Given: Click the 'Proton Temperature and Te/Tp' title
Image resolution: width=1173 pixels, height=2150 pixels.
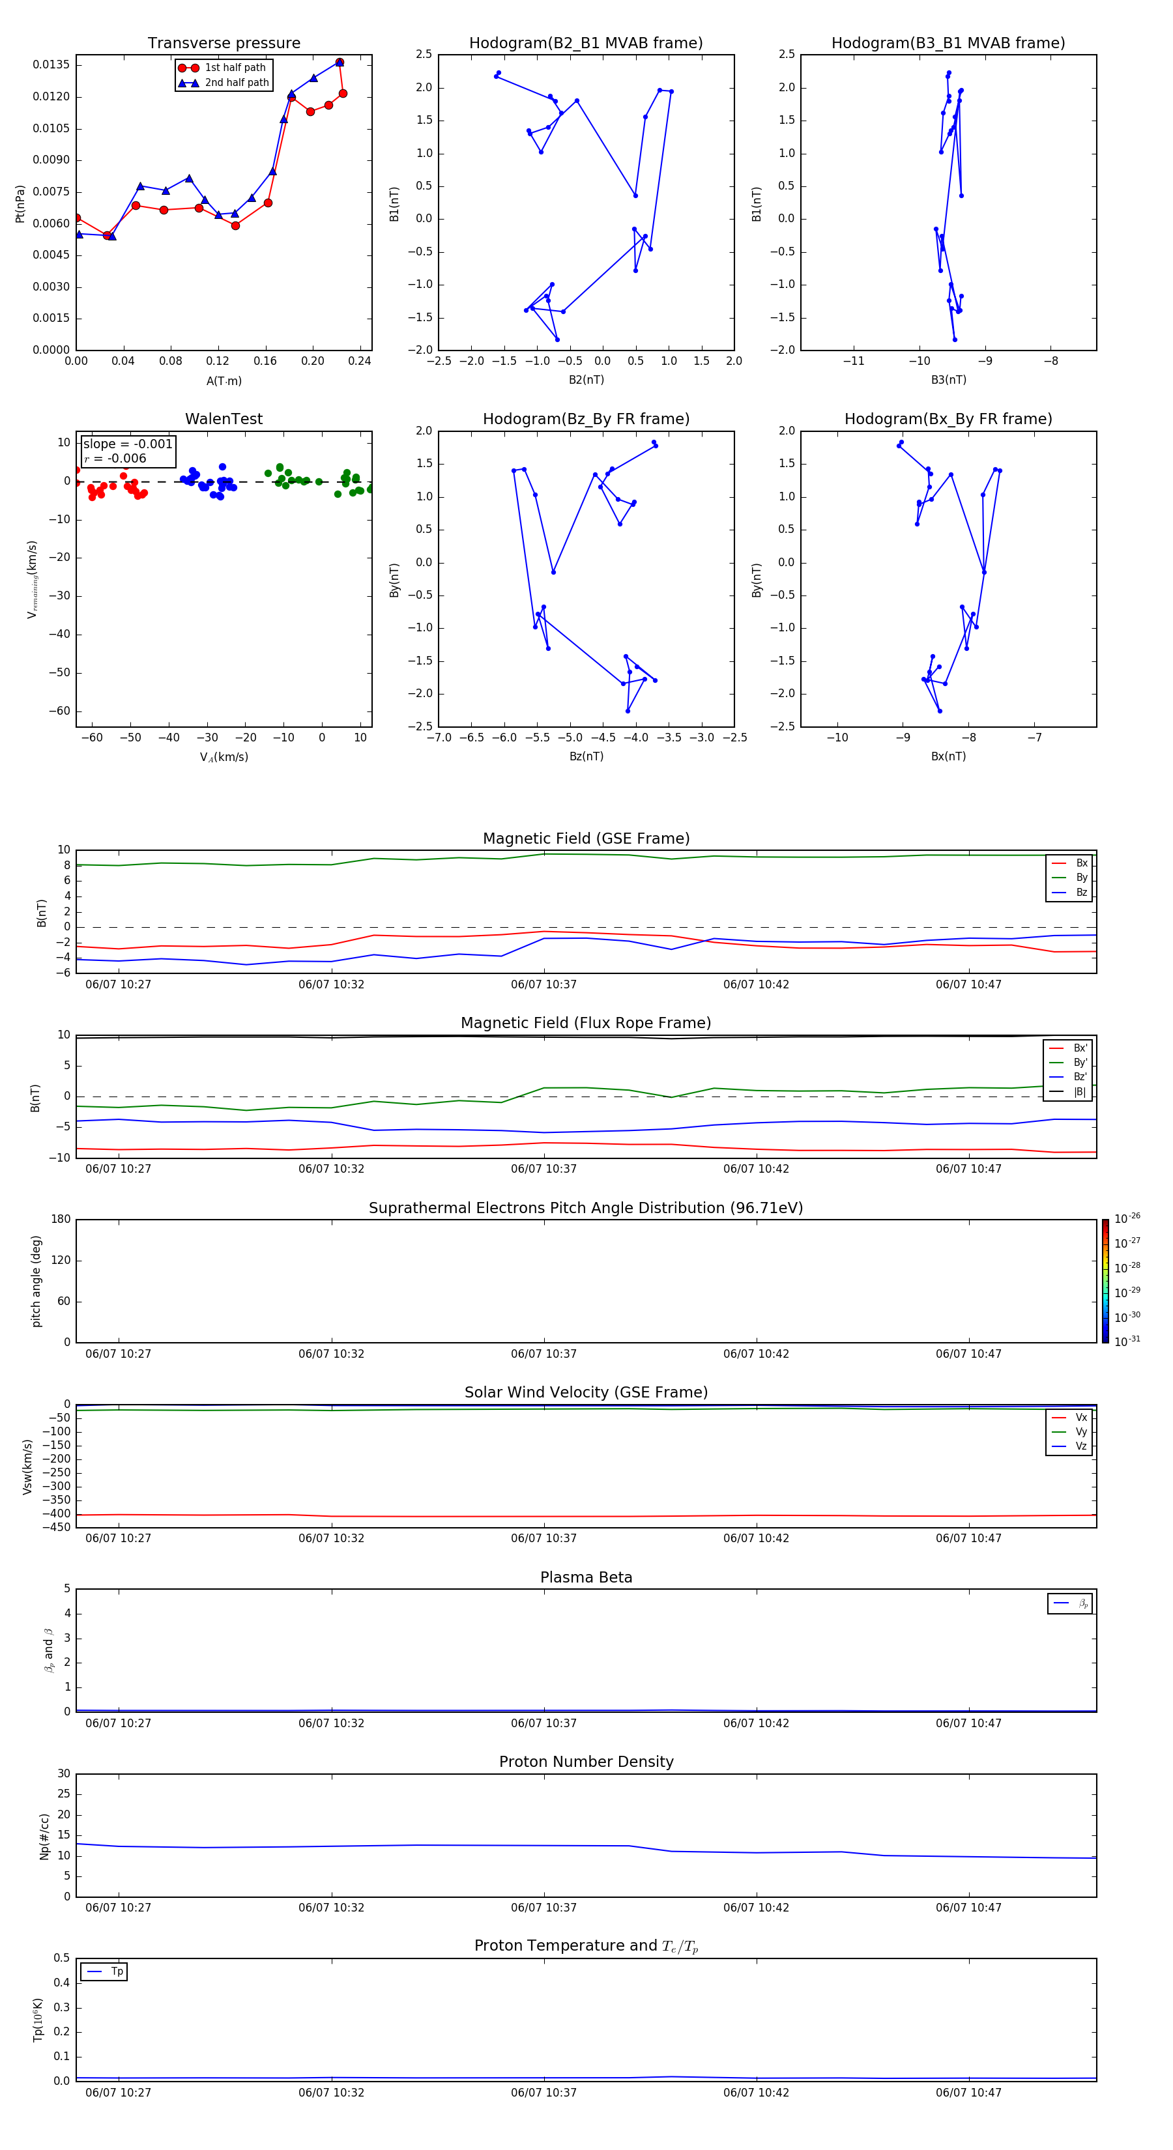Looking at the screenshot, I should pyautogui.click(x=586, y=1946).
